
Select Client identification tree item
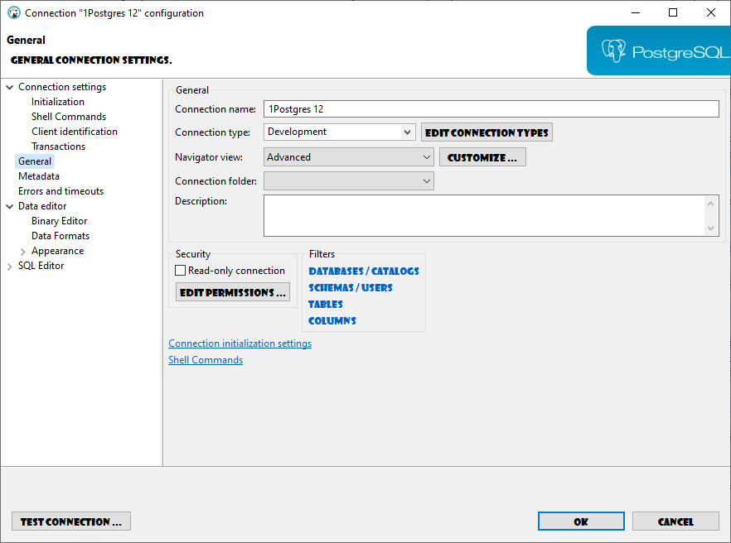point(75,132)
